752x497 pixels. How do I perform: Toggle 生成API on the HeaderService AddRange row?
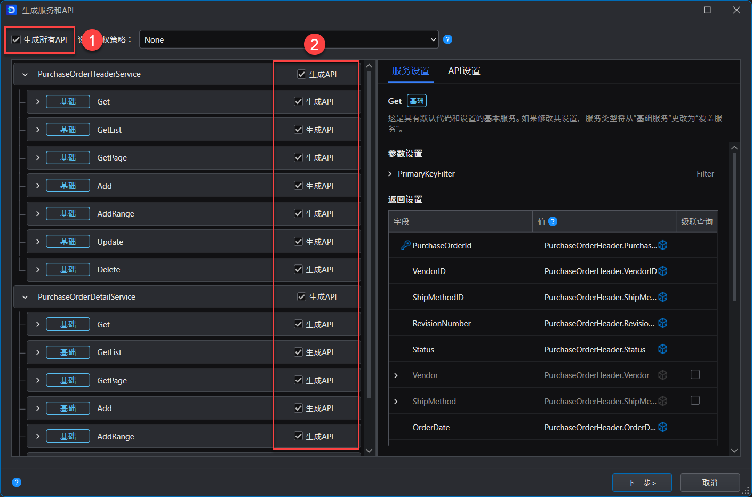click(299, 213)
